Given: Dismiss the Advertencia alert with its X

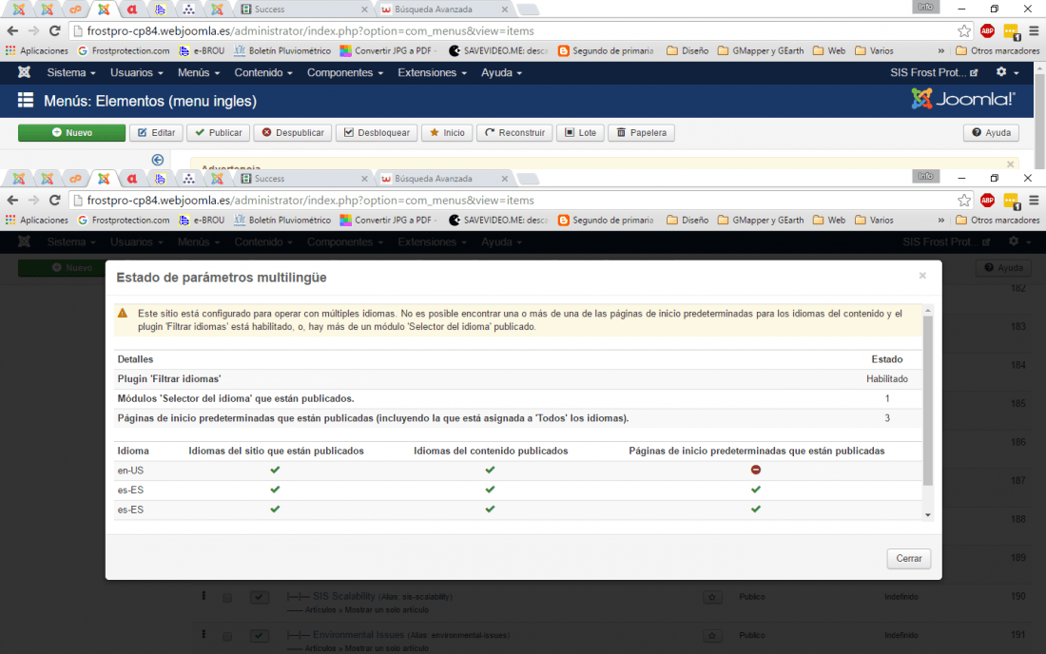Looking at the screenshot, I should click(1010, 164).
